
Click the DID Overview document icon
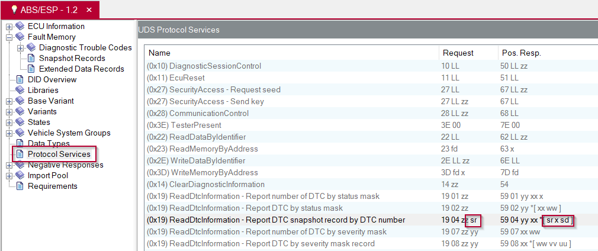point(20,80)
